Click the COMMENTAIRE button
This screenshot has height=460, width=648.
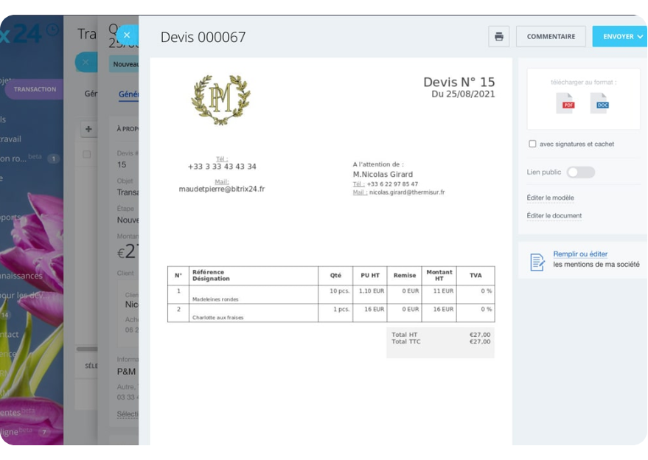pos(551,36)
